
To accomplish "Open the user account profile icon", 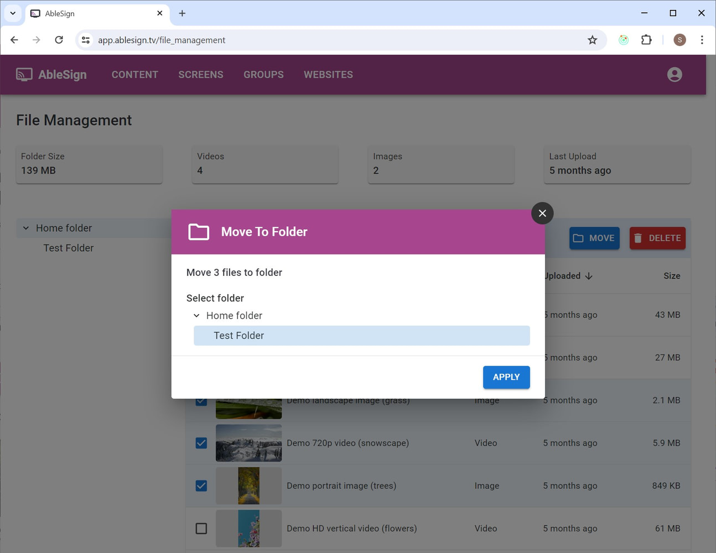I will [x=675, y=74].
